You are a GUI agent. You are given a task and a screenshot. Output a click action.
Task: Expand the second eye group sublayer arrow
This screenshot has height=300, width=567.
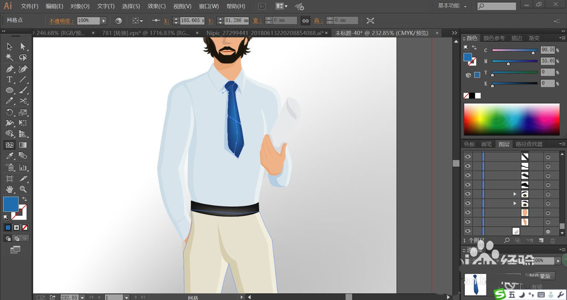coord(515,204)
